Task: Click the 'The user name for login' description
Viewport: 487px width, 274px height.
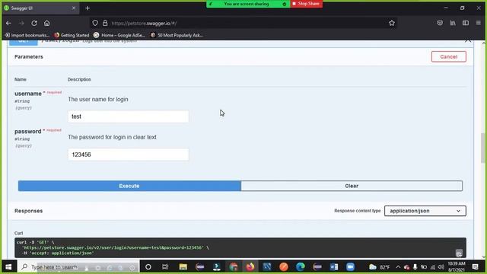Action: [x=98, y=100]
